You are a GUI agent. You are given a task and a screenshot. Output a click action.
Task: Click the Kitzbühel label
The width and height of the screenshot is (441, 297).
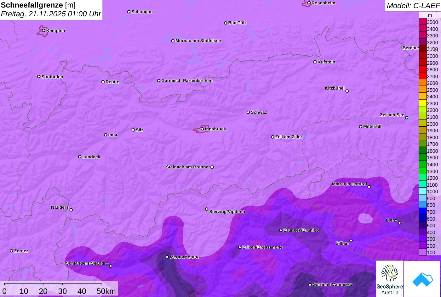point(335,88)
